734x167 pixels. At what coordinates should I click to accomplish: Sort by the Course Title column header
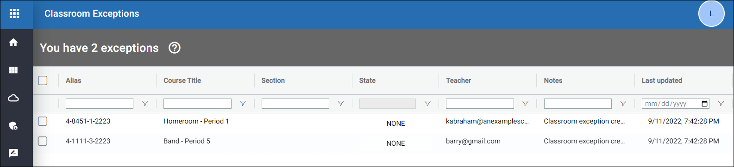pyautogui.click(x=182, y=80)
